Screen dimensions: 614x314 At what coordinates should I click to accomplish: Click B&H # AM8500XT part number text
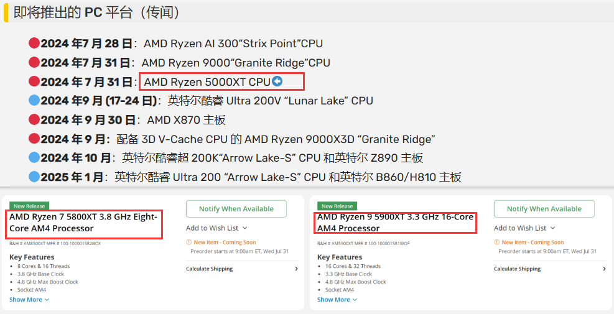(x=55, y=243)
